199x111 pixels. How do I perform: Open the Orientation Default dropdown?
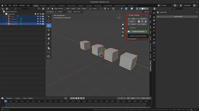pos(61,12)
